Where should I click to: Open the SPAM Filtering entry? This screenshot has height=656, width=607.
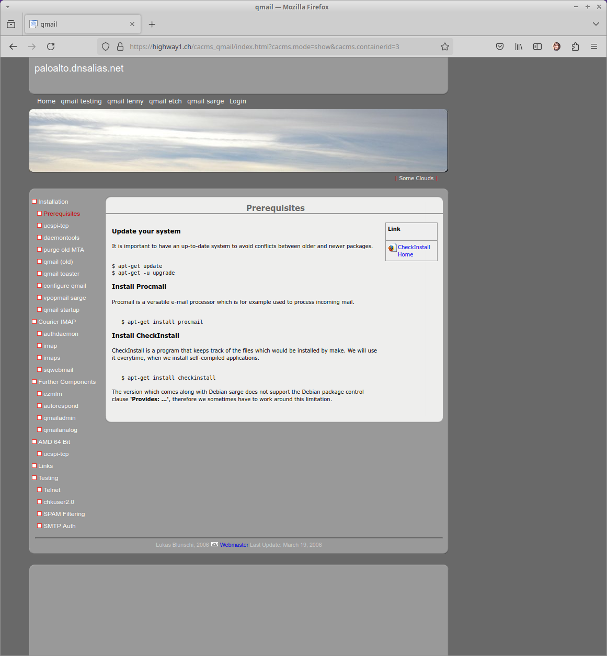(x=64, y=514)
